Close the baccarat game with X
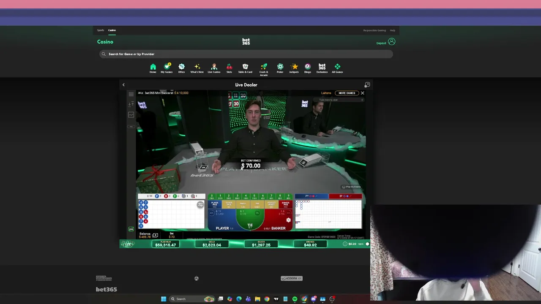 (x=362, y=93)
